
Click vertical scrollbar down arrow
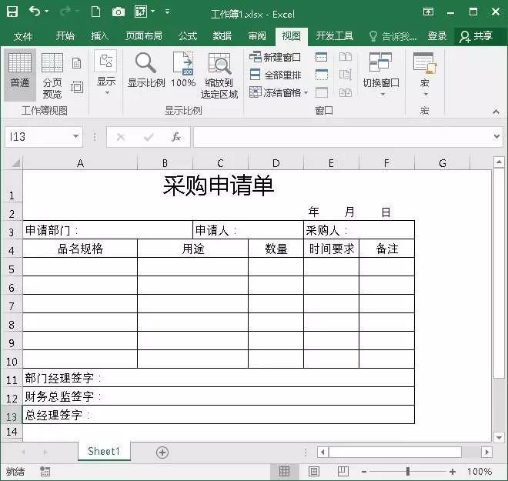pyautogui.click(x=499, y=438)
